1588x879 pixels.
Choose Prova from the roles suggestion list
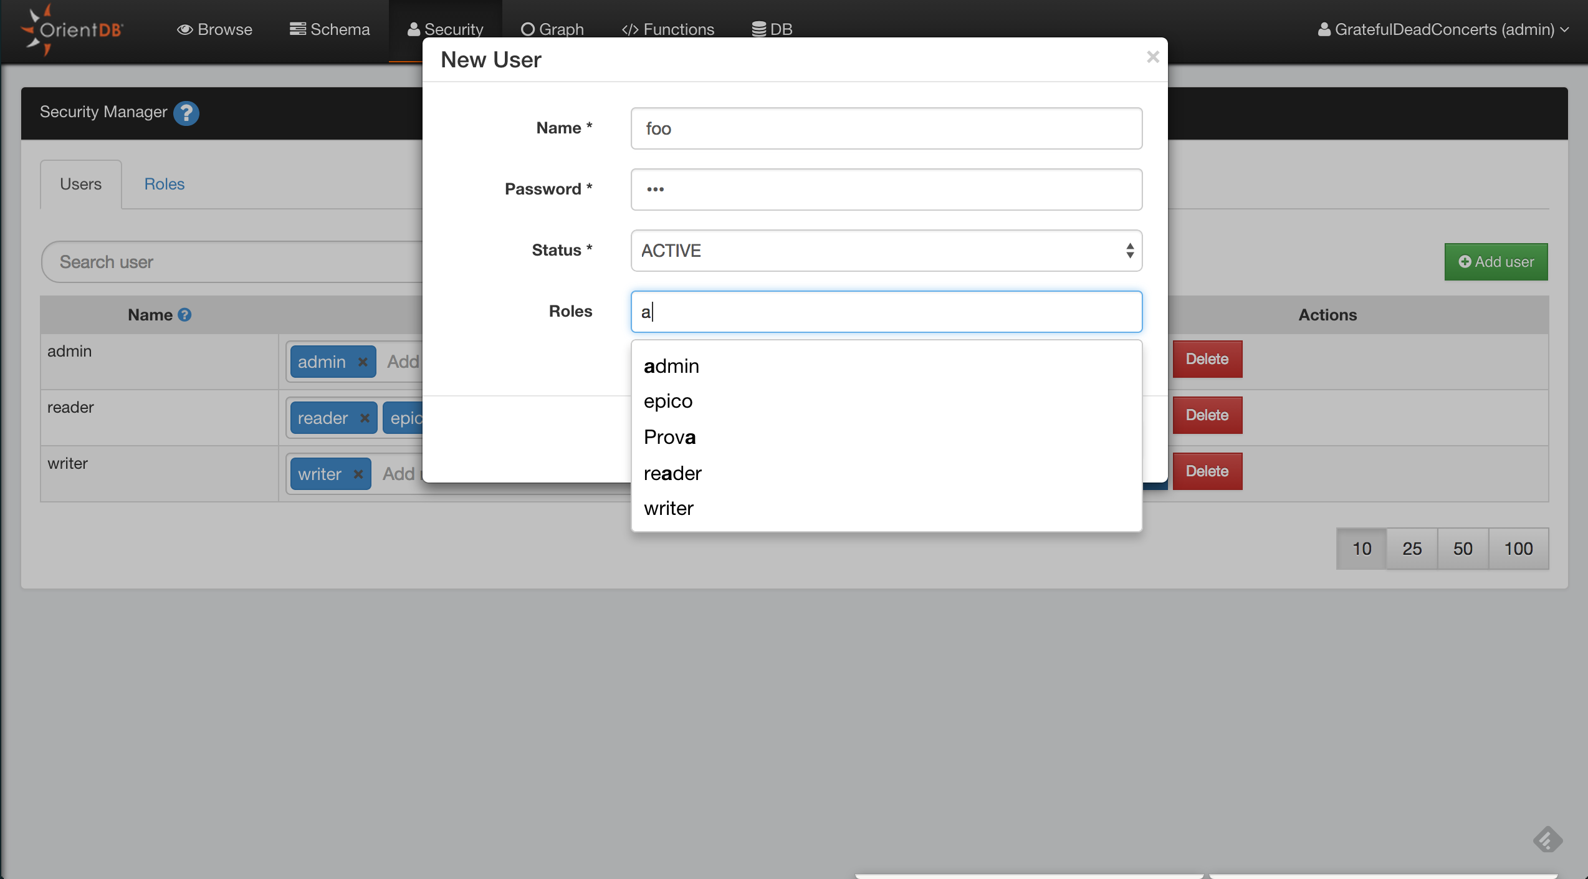click(x=669, y=437)
